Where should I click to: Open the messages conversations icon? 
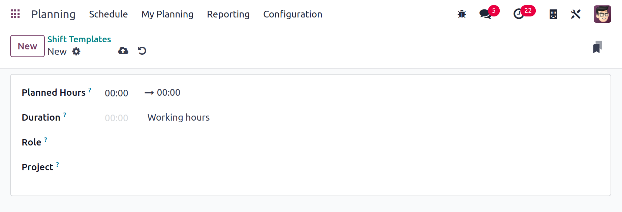coord(485,14)
